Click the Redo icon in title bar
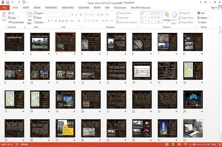 point(19,2)
